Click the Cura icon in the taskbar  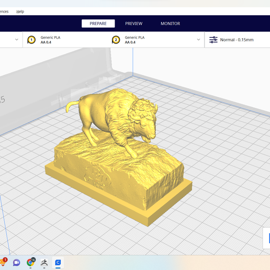58,263
